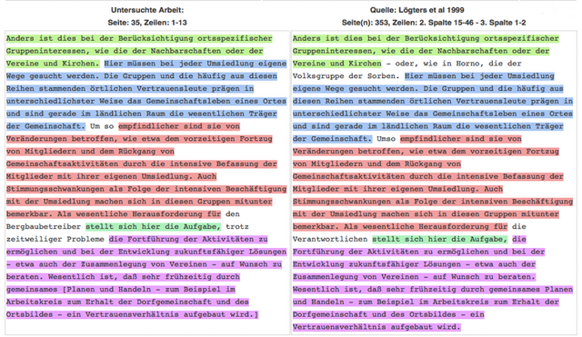Screen dimensions: 582x337
Task: Click the 'Quelle: Lögters et al 1999' heading
Action: click(416, 10)
